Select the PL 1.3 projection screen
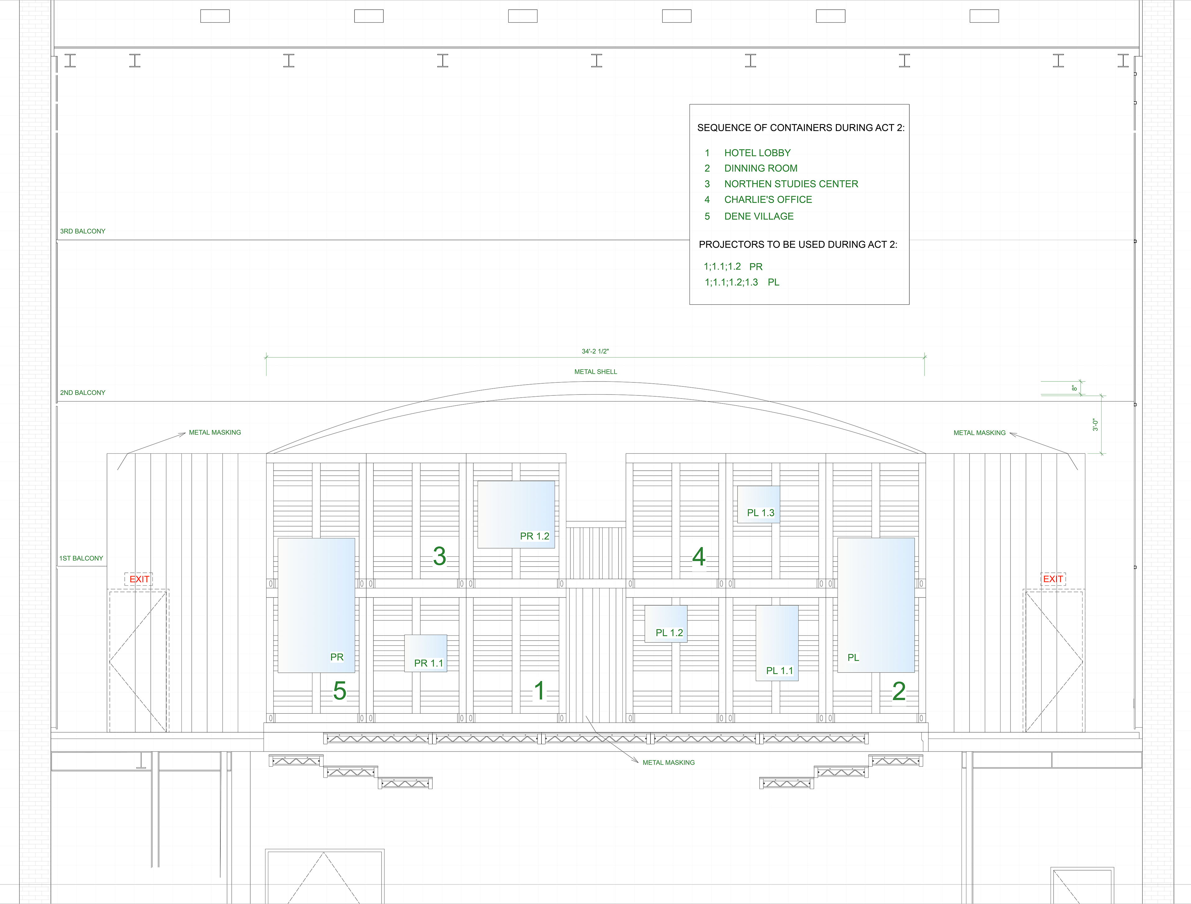This screenshot has height=904, width=1191. [758, 504]
